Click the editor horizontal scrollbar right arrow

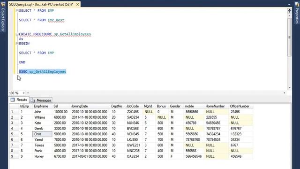(x=285, y=93)
